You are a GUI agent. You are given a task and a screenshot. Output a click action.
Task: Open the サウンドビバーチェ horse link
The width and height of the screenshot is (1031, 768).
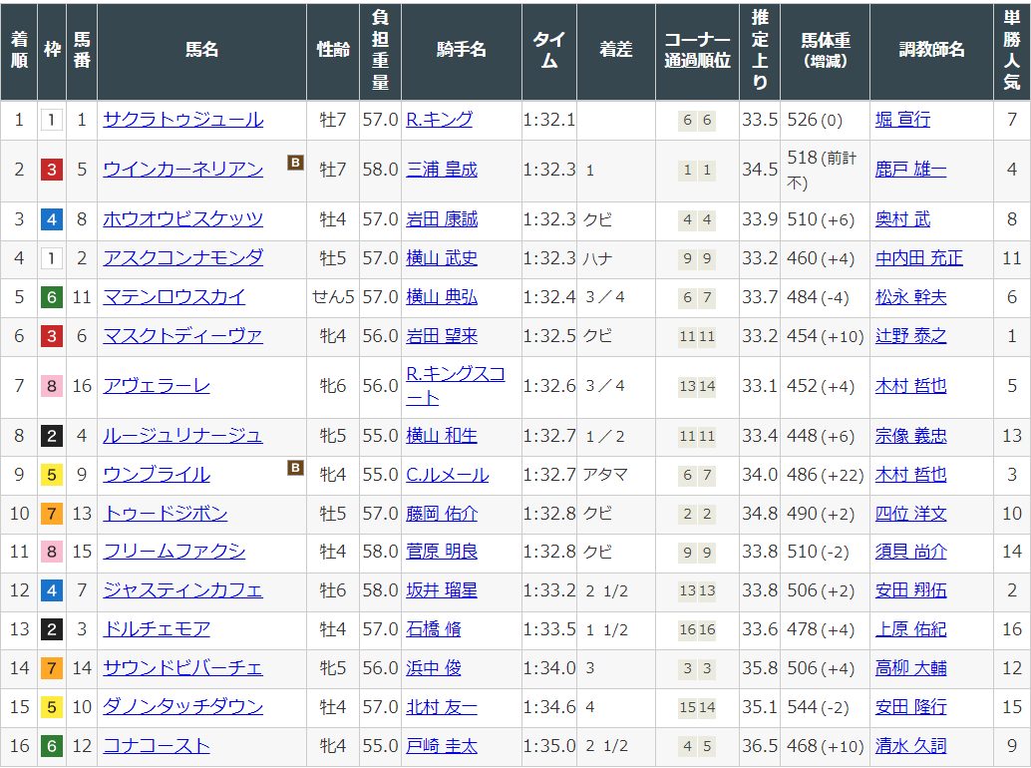point(183,668)
